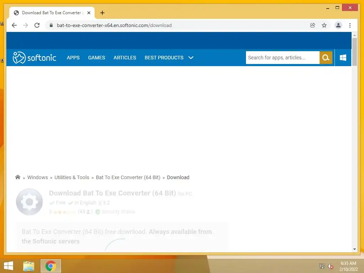The height and width of the screenshot is (273, 364).
Task: Open File Explorer from the taskbar
Action: [x=29, y=266]
